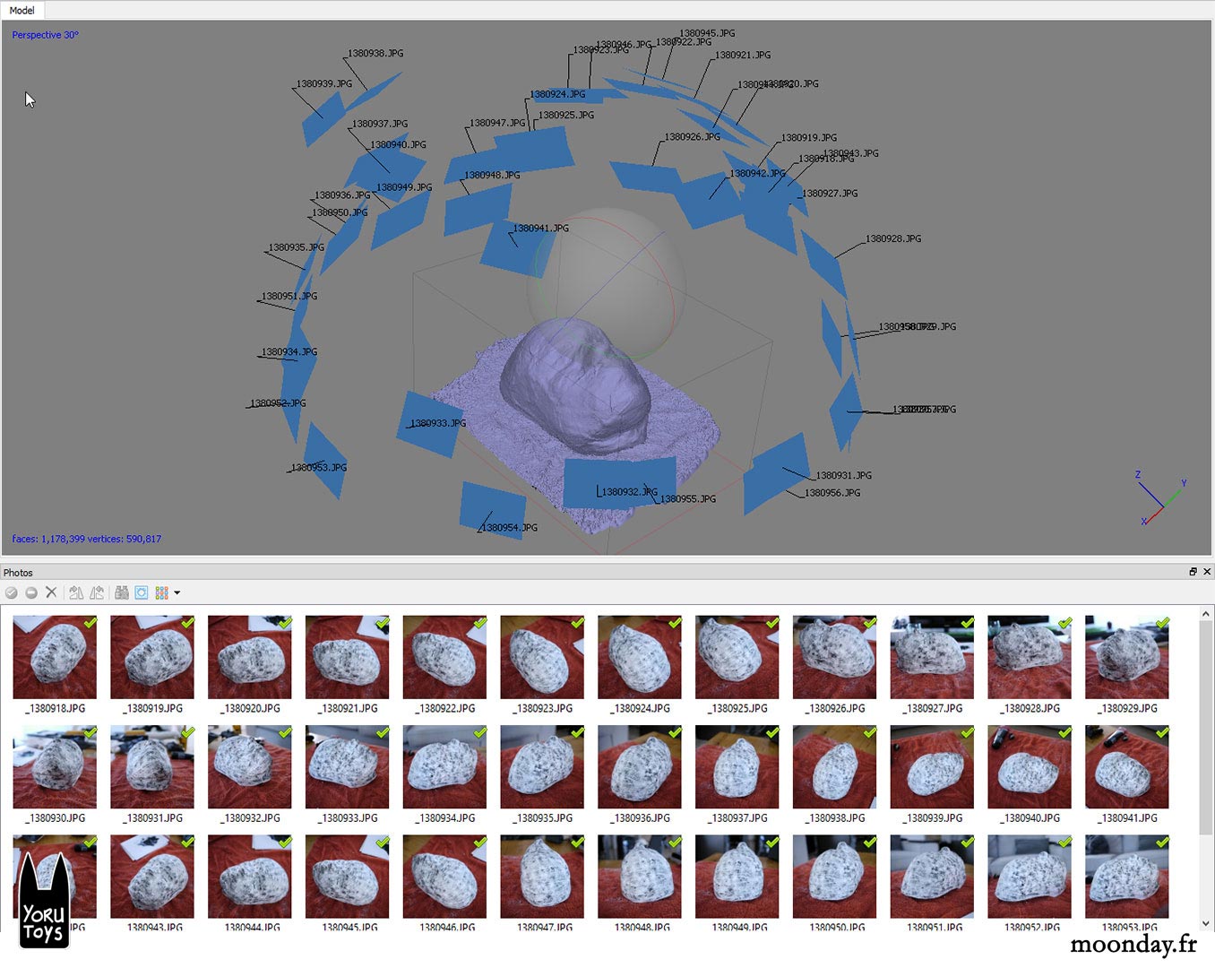Open the view mode dropdown arrow
Screen dimensions: 1215x968
click(x=177, y=592)
